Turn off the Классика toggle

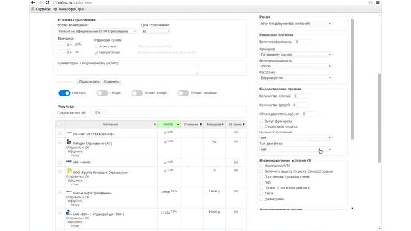coord(64,93)
